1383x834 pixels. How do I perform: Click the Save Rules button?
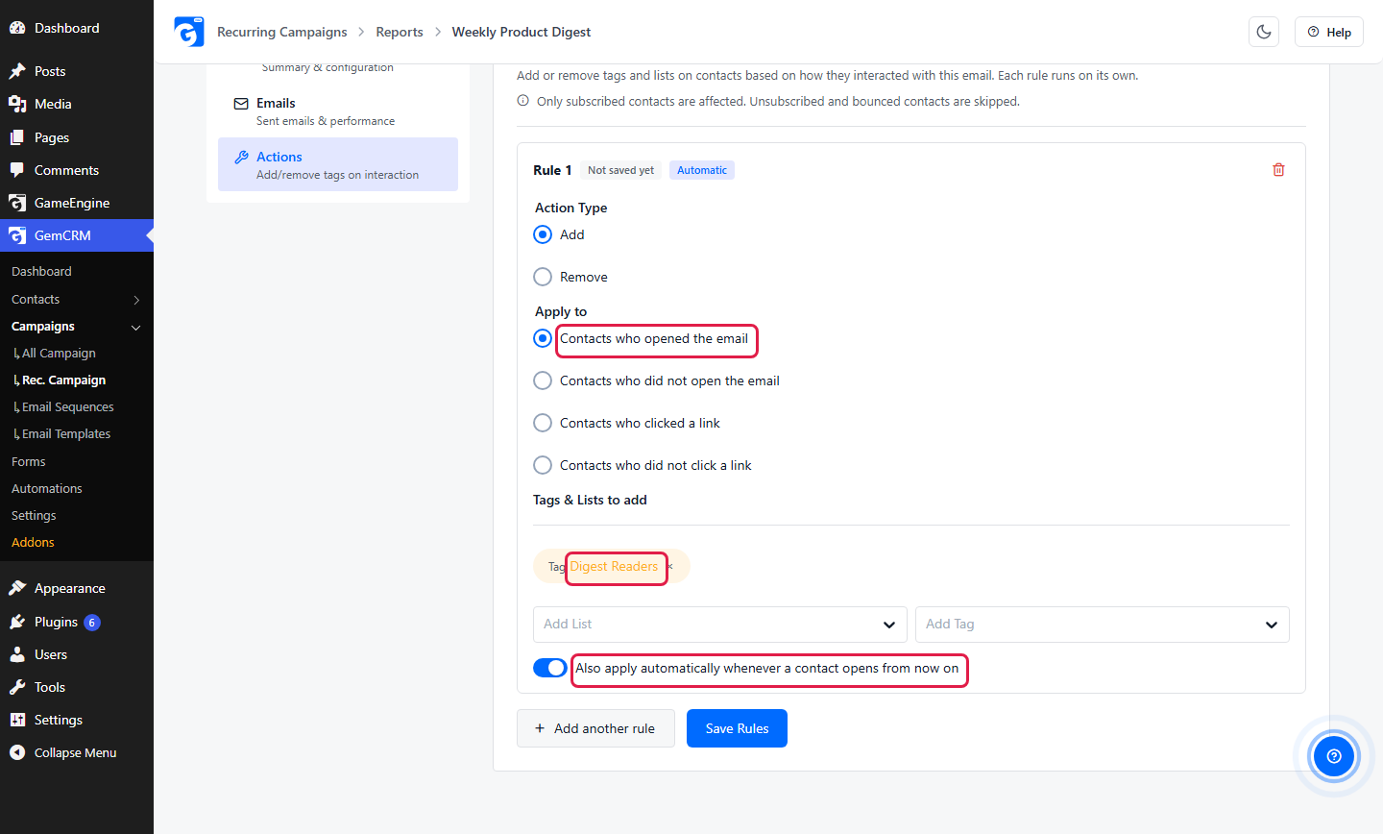pyautogui.click(x=737, y=728)
